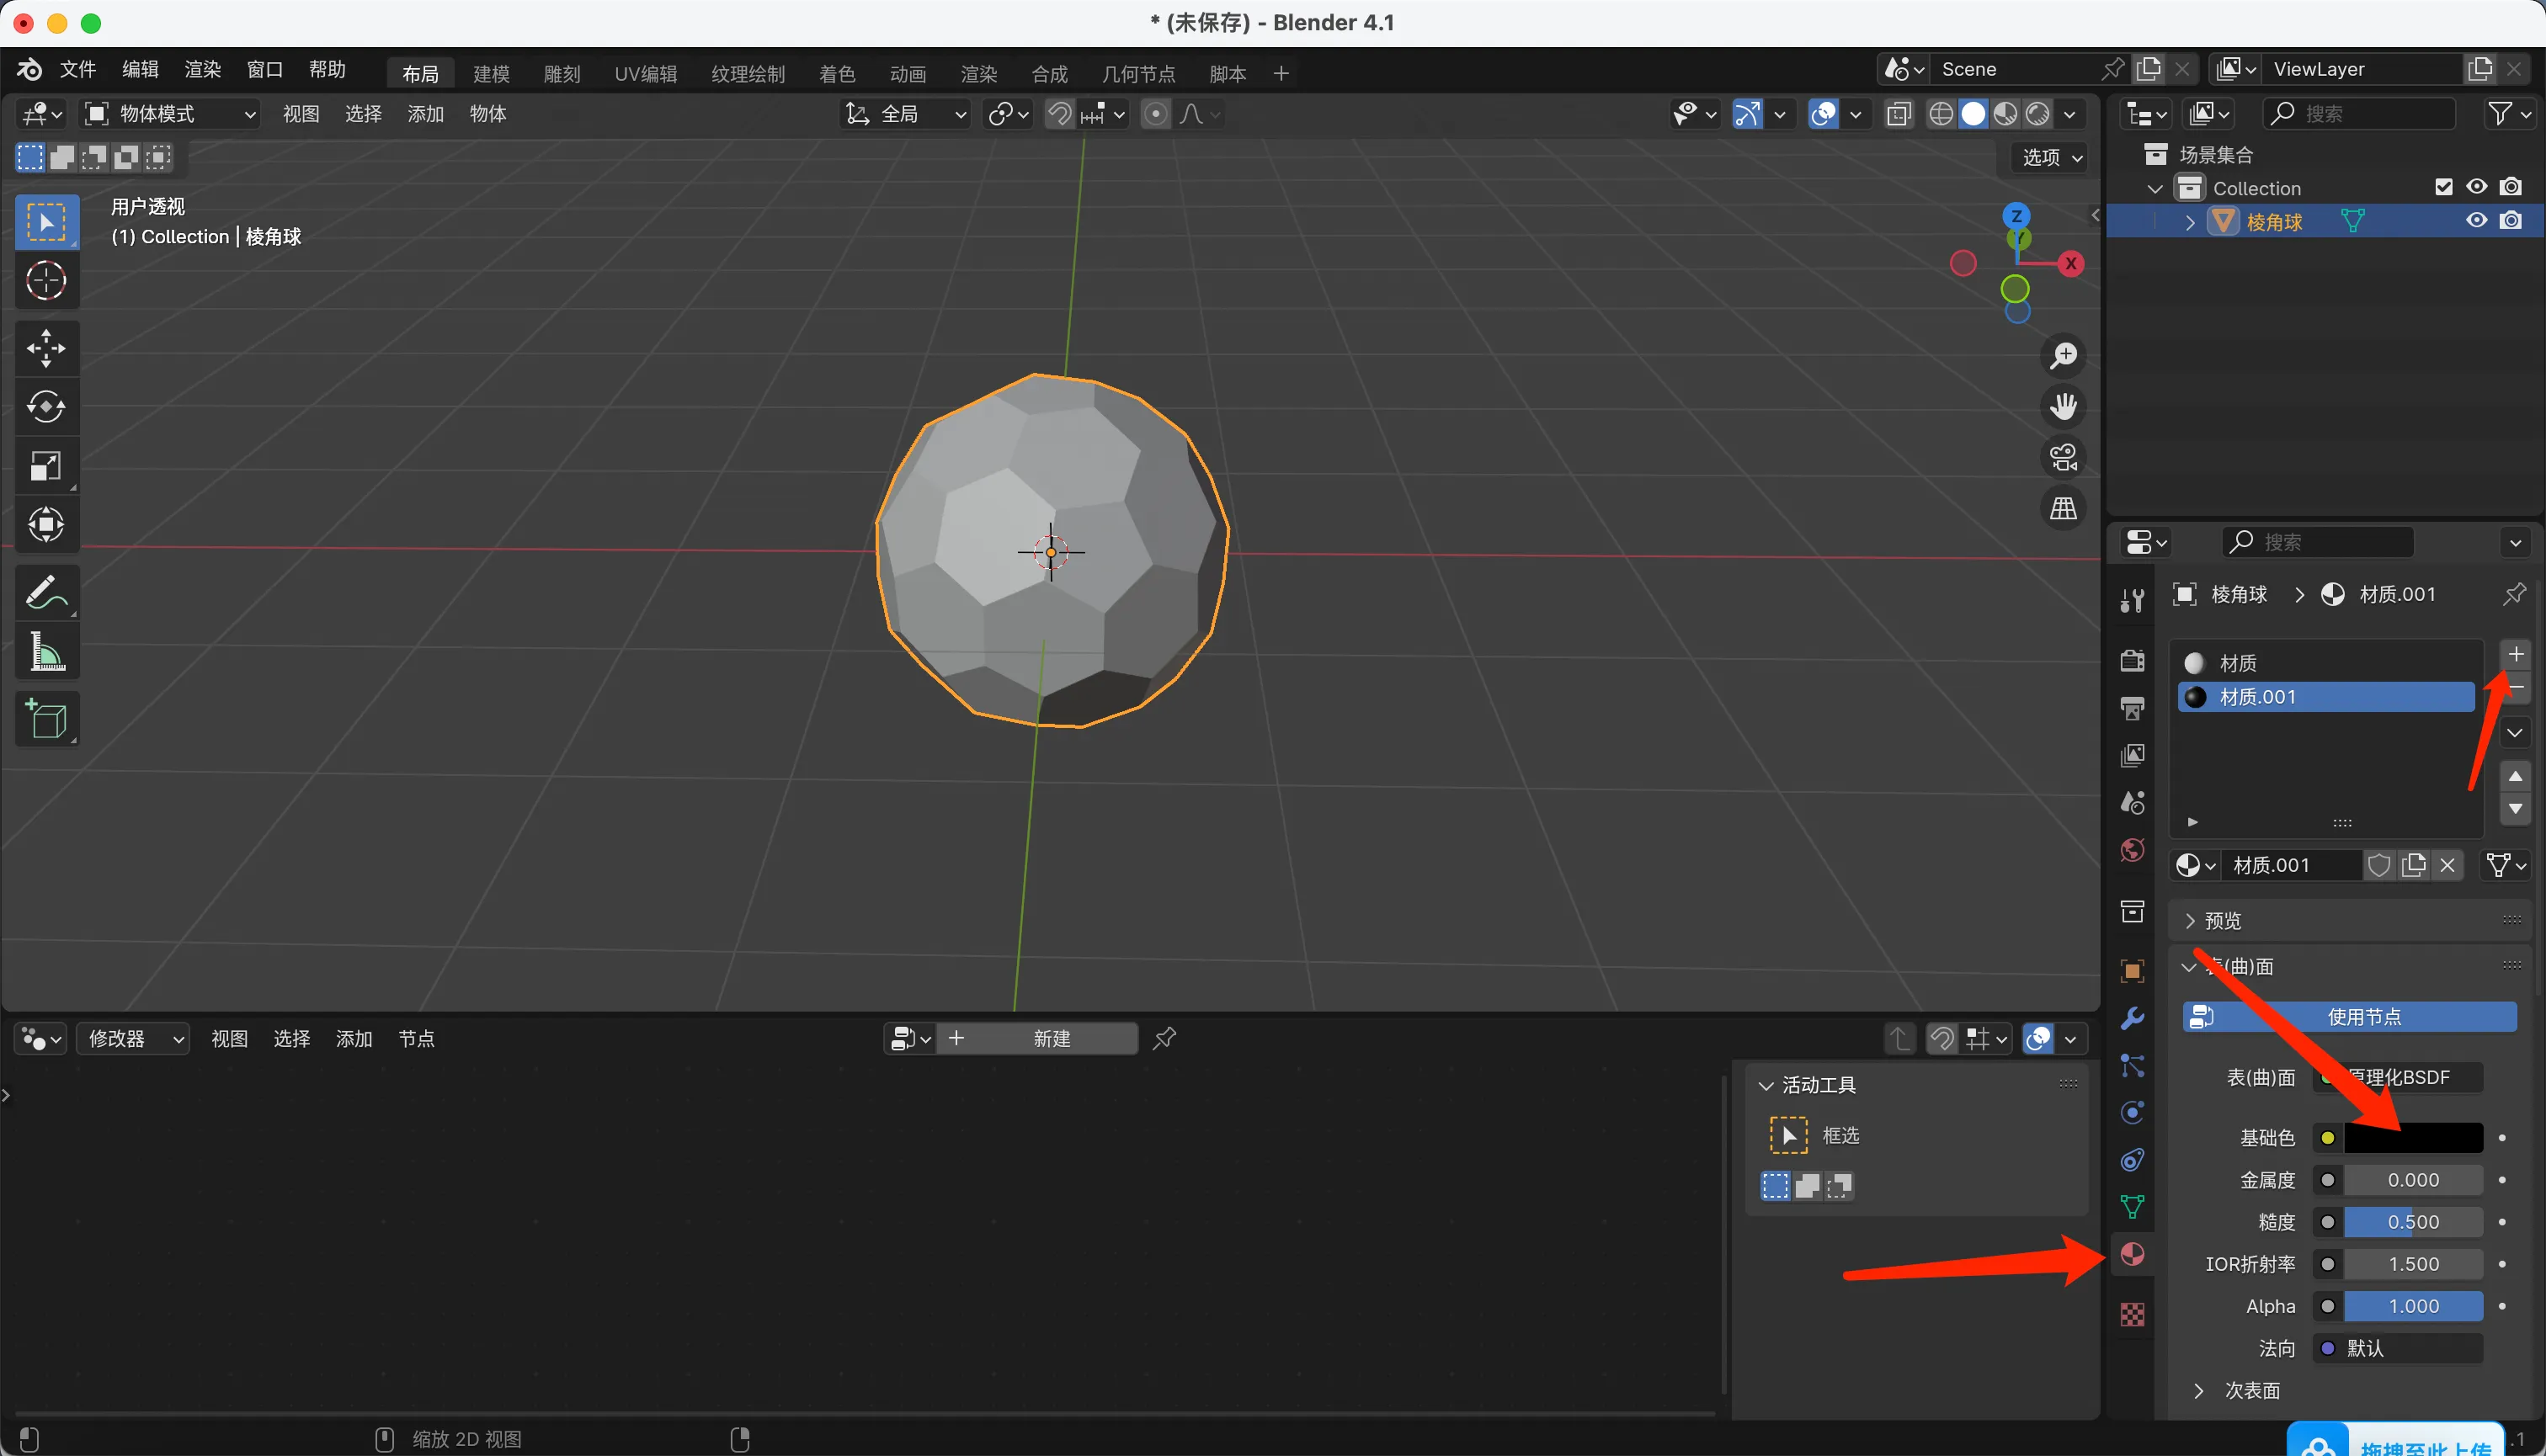Toggle camera view in viewport

point(2063,458)
